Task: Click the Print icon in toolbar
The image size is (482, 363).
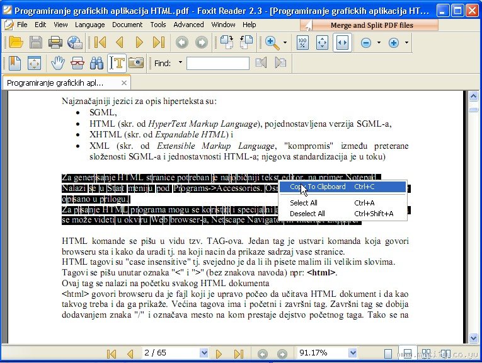Action: pos(55,43)
